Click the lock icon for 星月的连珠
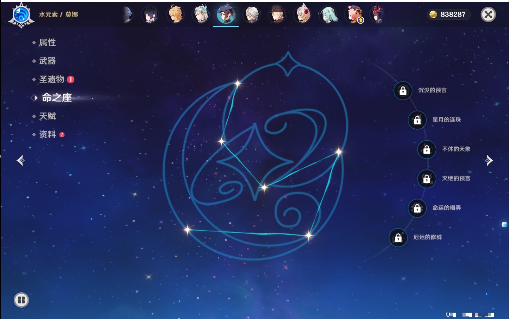 pyautogui.click(x=417, y=120)
